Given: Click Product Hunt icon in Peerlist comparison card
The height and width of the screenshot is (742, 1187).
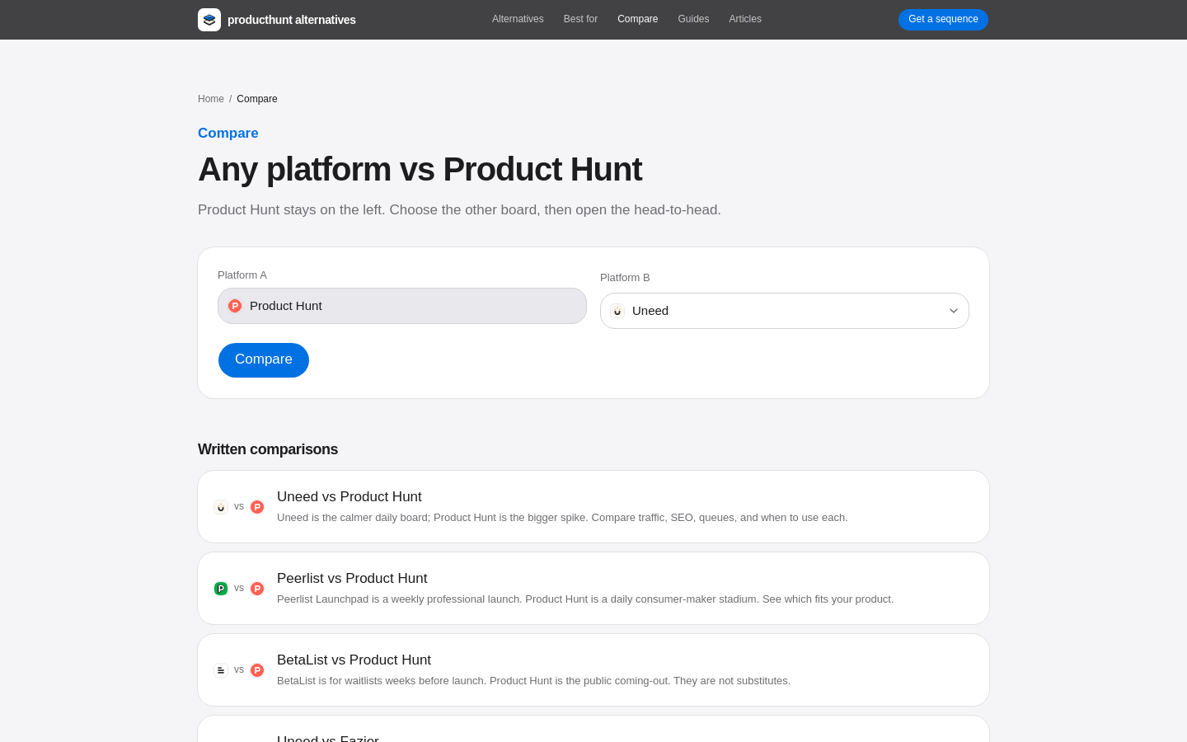Looking at the screenshot, I should [x=257, y=589].
